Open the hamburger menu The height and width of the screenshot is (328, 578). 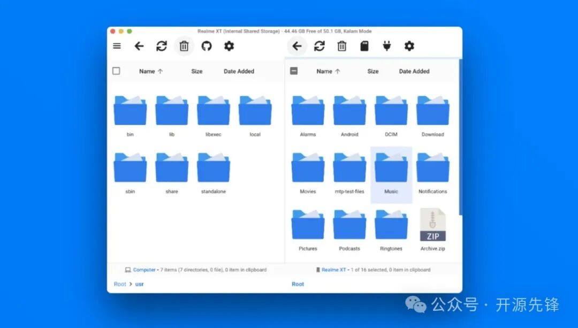117,46
